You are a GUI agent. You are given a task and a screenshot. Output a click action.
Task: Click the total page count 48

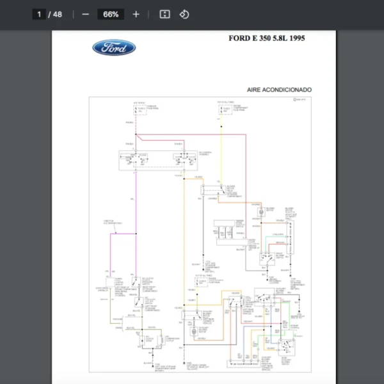coord(58,14)
